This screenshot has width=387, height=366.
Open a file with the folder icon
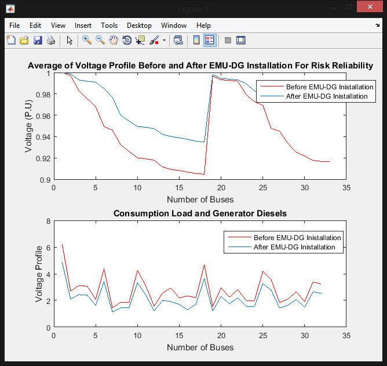pyautogui.click(x=24, y=40)
